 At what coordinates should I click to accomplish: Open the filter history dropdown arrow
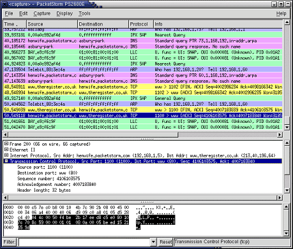click(x=153, y=242)
